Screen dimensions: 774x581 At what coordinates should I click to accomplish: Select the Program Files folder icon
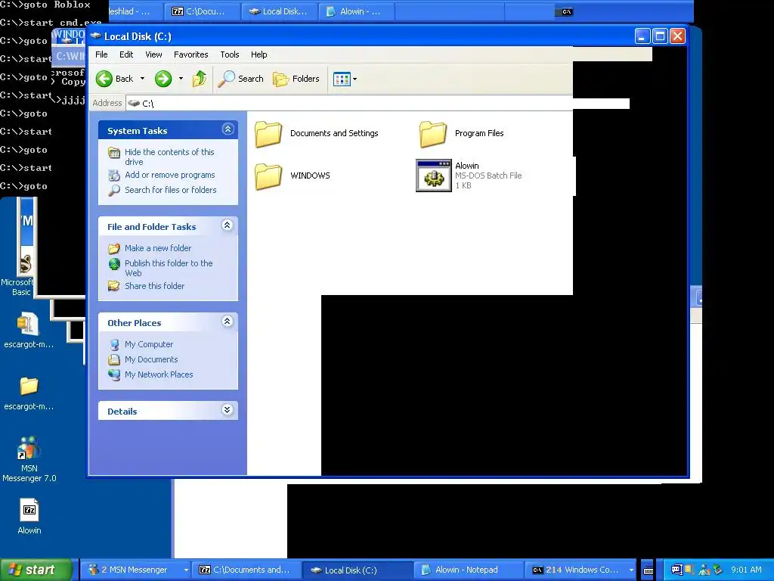pos(433,134)
